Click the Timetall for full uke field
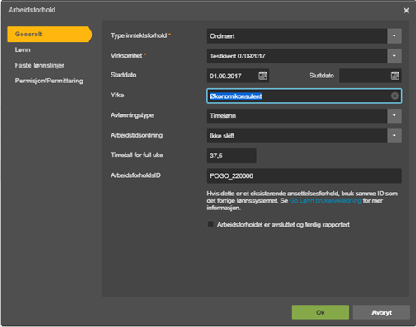This screenshot has height=327, width=416. pyautogui.click(x=231, y=156)
